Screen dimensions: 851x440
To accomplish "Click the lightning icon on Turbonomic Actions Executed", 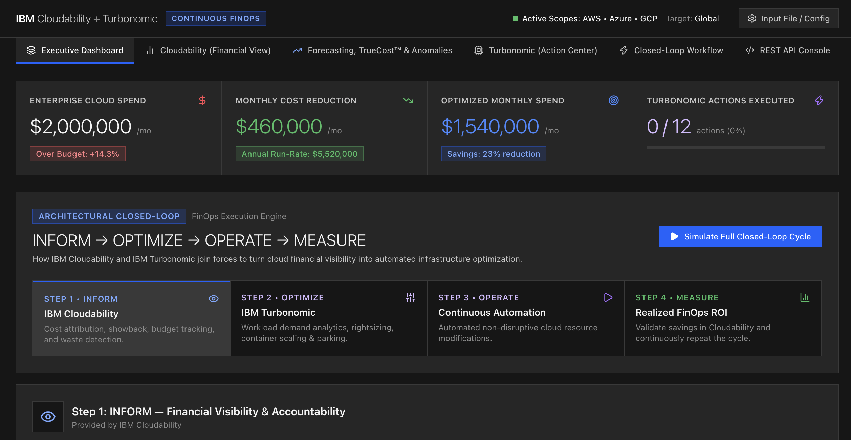I will [x=819, y=100].
